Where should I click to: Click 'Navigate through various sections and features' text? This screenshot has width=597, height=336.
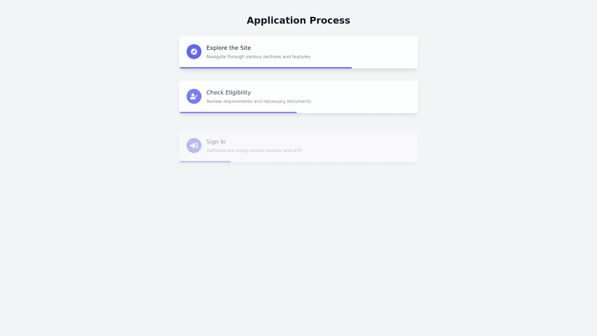pyautogui.click(x=258, y=57)
